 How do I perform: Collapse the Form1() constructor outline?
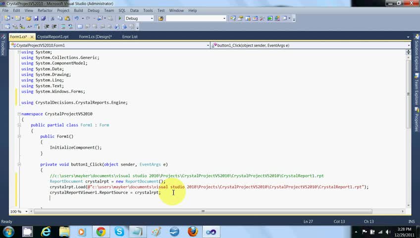tap(19, 136)
